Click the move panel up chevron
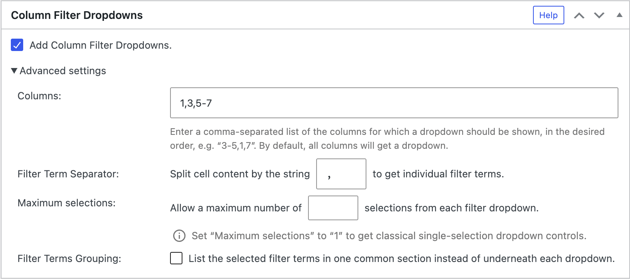 click(x=579, y=15)
